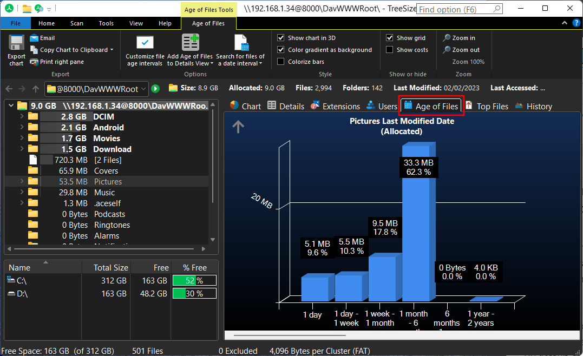Enable the Show costs checkbox
The image size is (583, 356).
pyautogui.click(x=390, y=50)
